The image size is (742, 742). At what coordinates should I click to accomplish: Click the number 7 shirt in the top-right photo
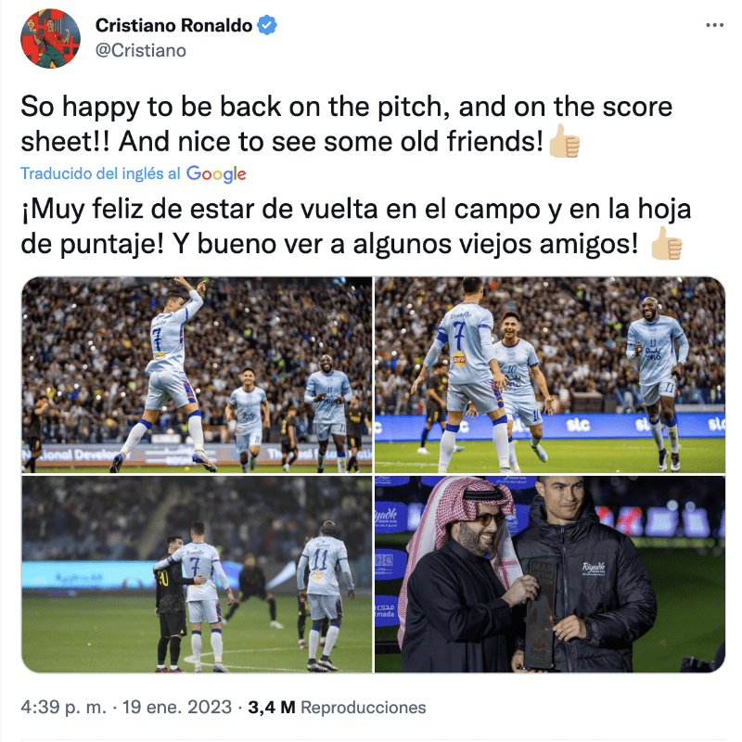(461, 343)
